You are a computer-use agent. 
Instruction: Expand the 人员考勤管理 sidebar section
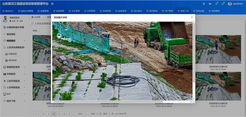coord(14,88)
